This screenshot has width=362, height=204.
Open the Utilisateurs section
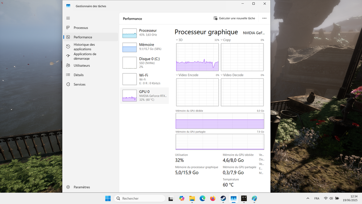(x=82, y=66)
